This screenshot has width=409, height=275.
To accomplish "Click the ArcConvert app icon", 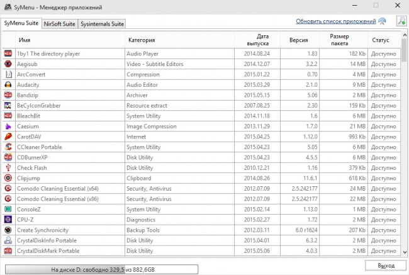I will tap(8, 74).
